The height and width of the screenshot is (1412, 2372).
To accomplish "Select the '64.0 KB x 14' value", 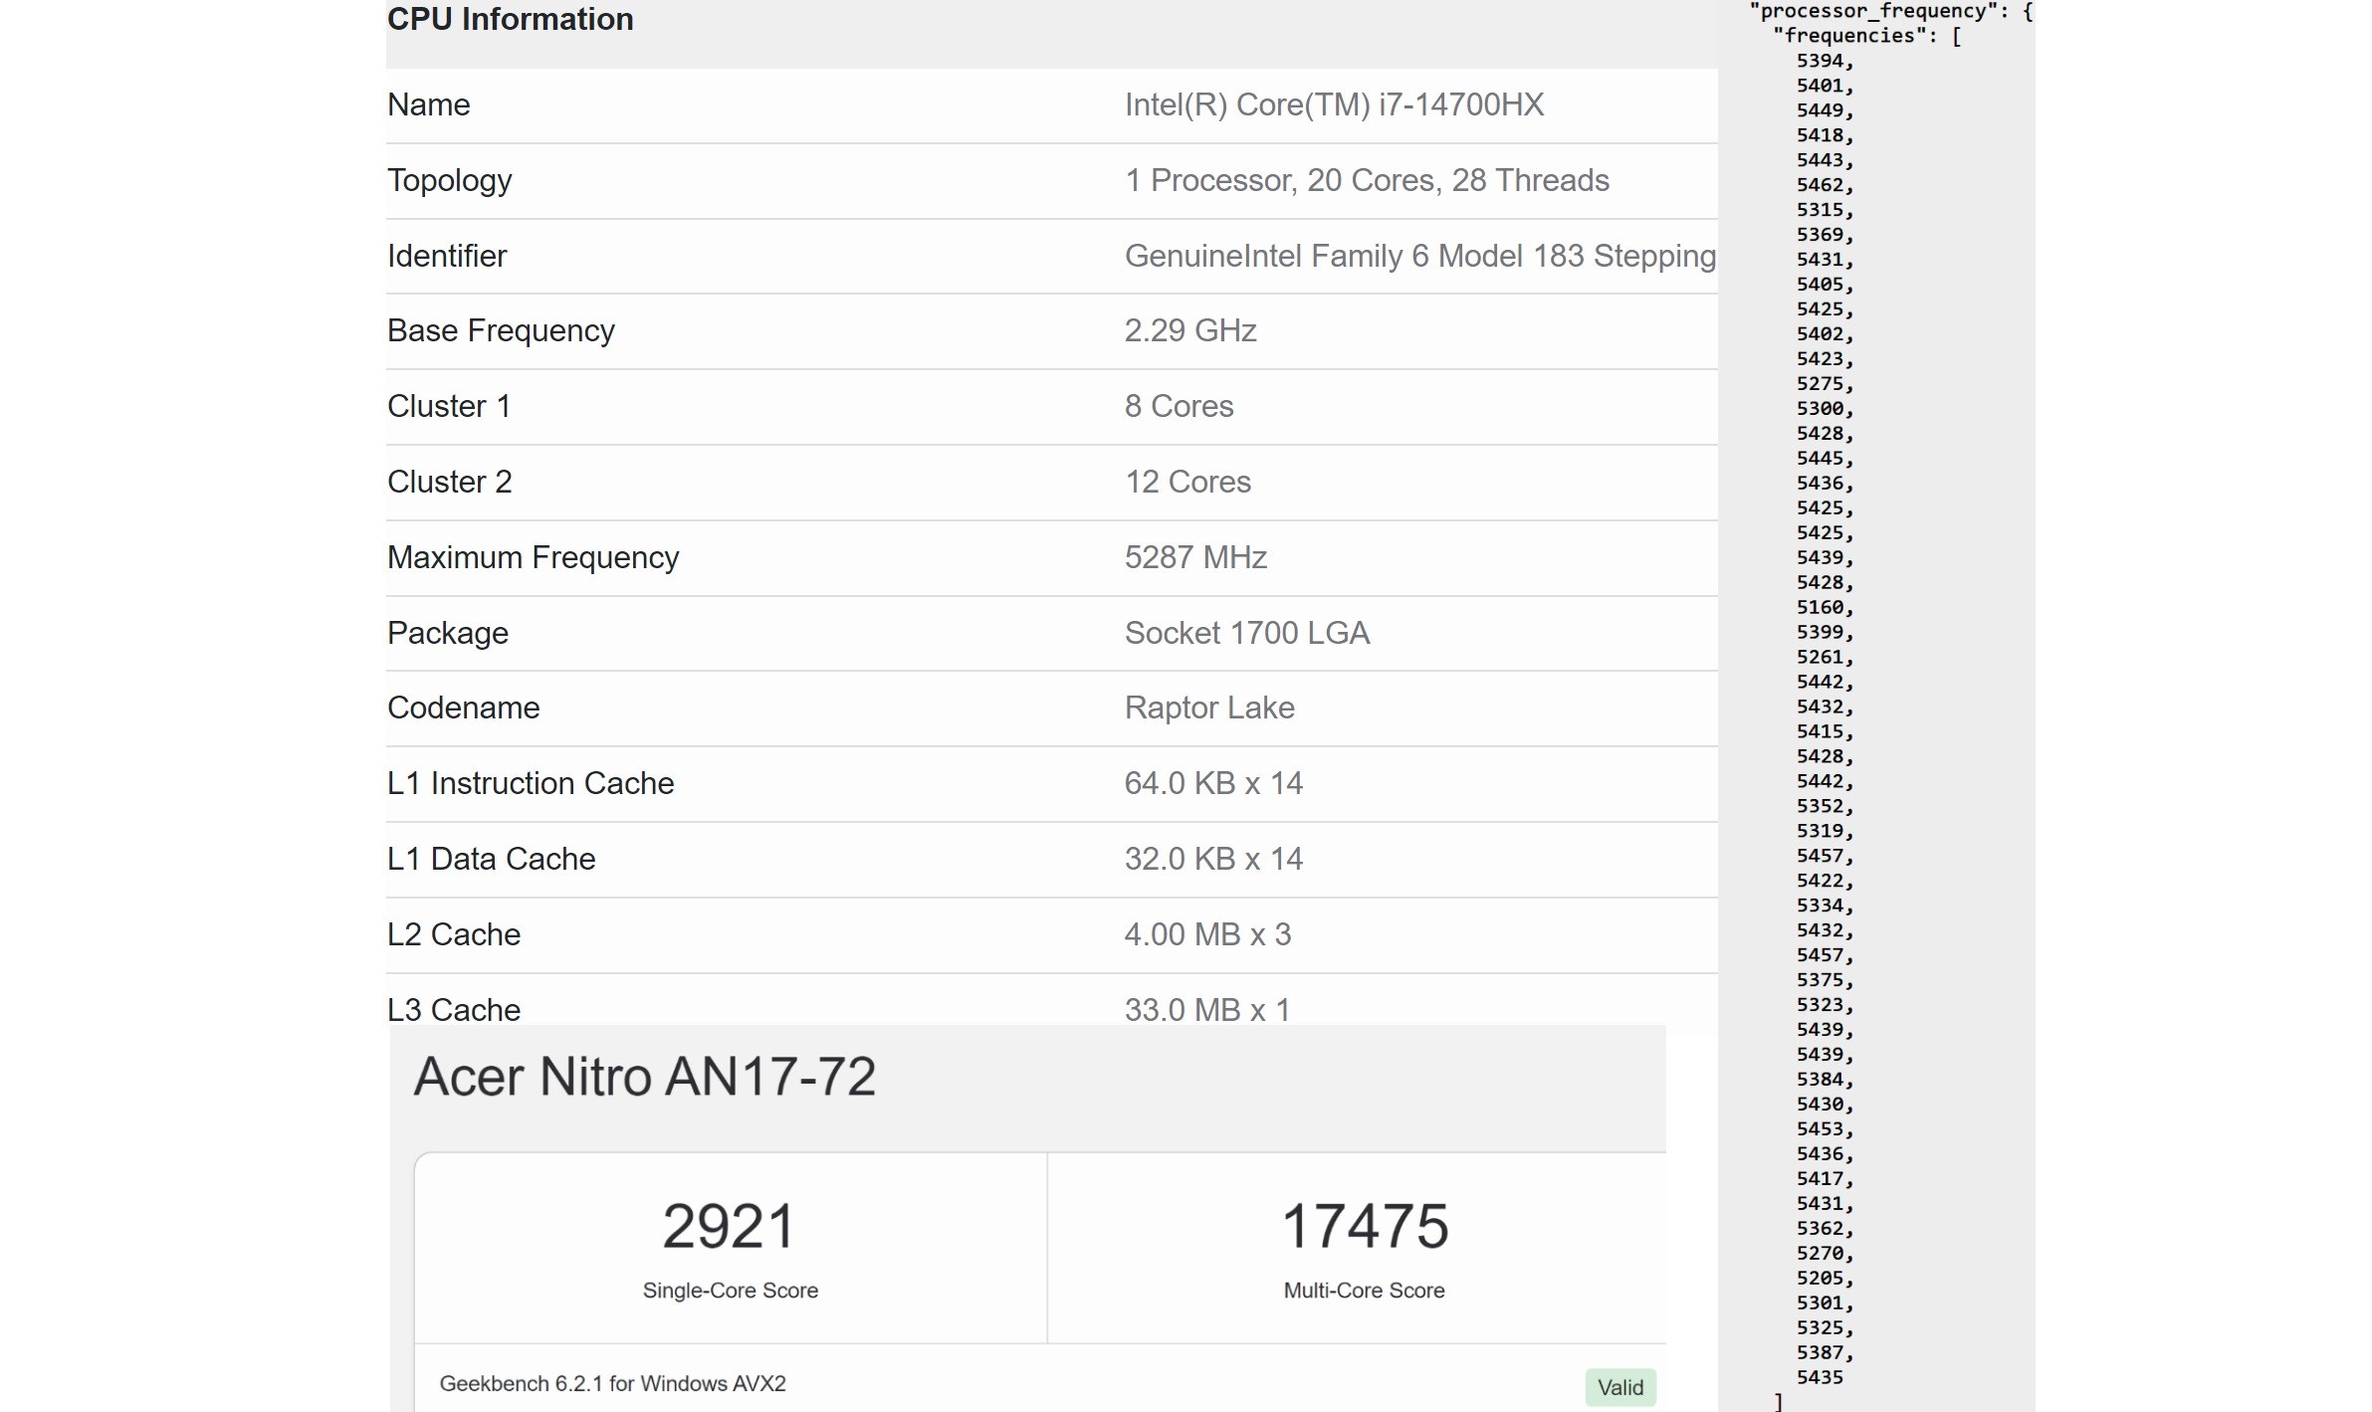I will coord(1213,783).
